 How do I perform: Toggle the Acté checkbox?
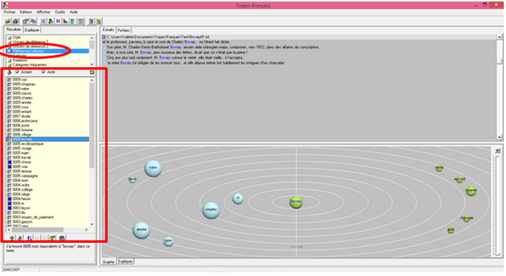coord(44,72)
